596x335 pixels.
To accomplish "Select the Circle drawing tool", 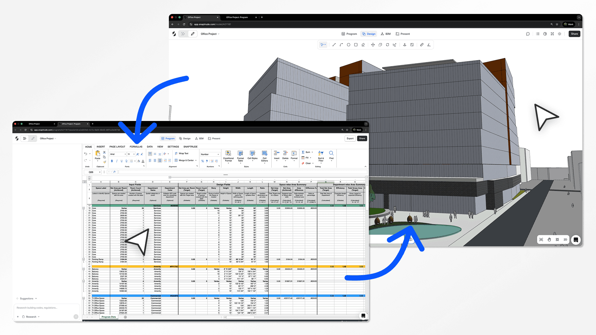I will tap(349, 45).
